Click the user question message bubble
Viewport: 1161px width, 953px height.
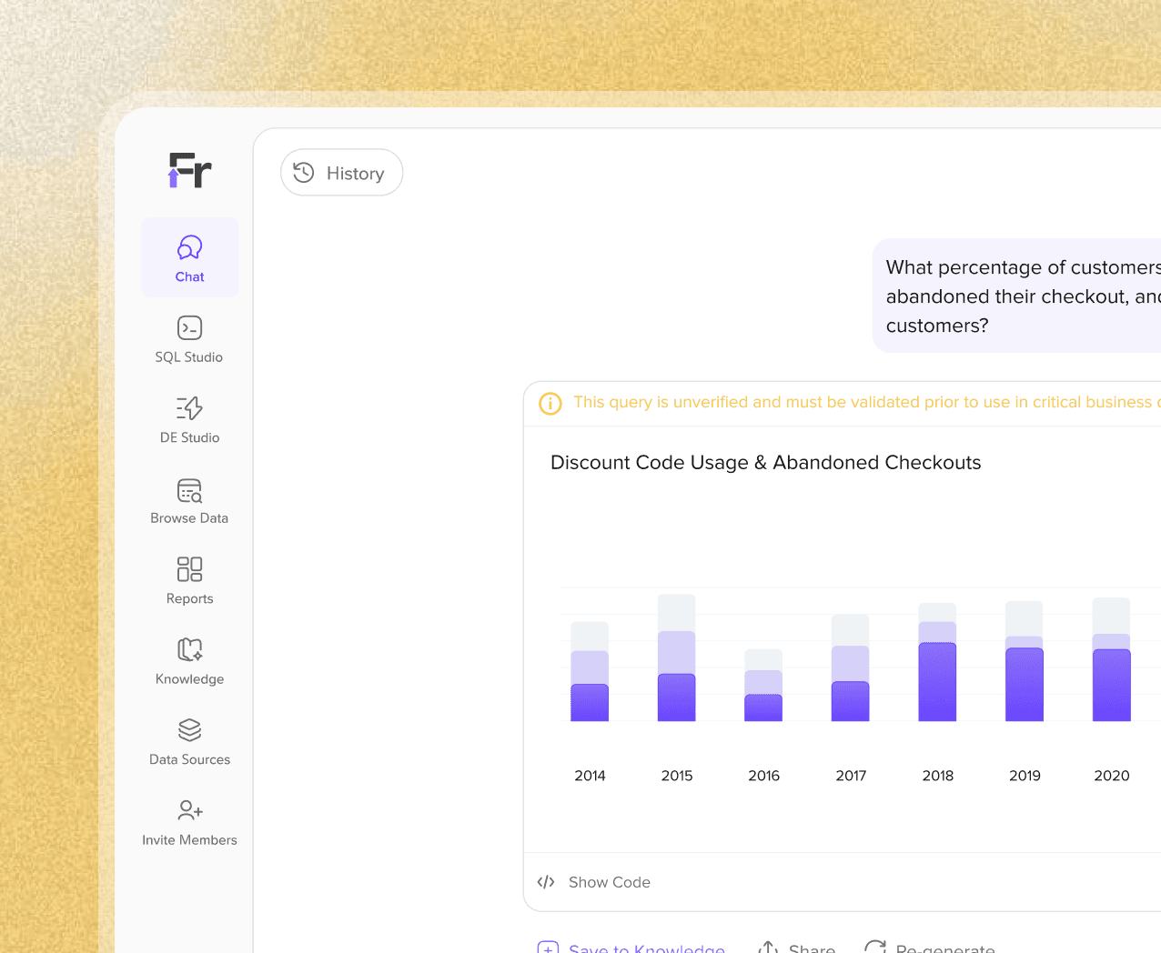tap(1016, 296)
